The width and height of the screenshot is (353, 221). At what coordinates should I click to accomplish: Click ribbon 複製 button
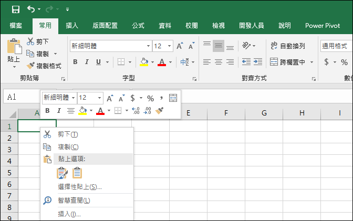click(38, 54)
